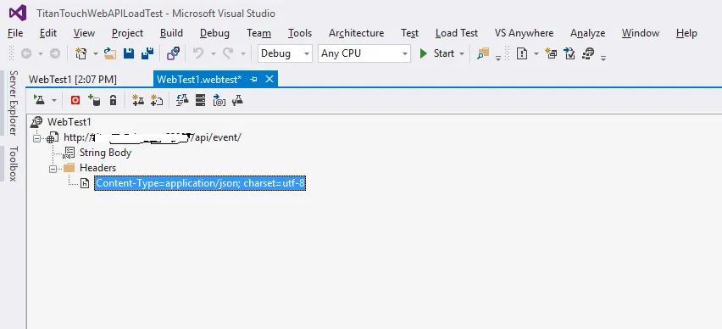Click the green Start play arrow
Viewport: 722px width, 329px height.
(424, 54)
